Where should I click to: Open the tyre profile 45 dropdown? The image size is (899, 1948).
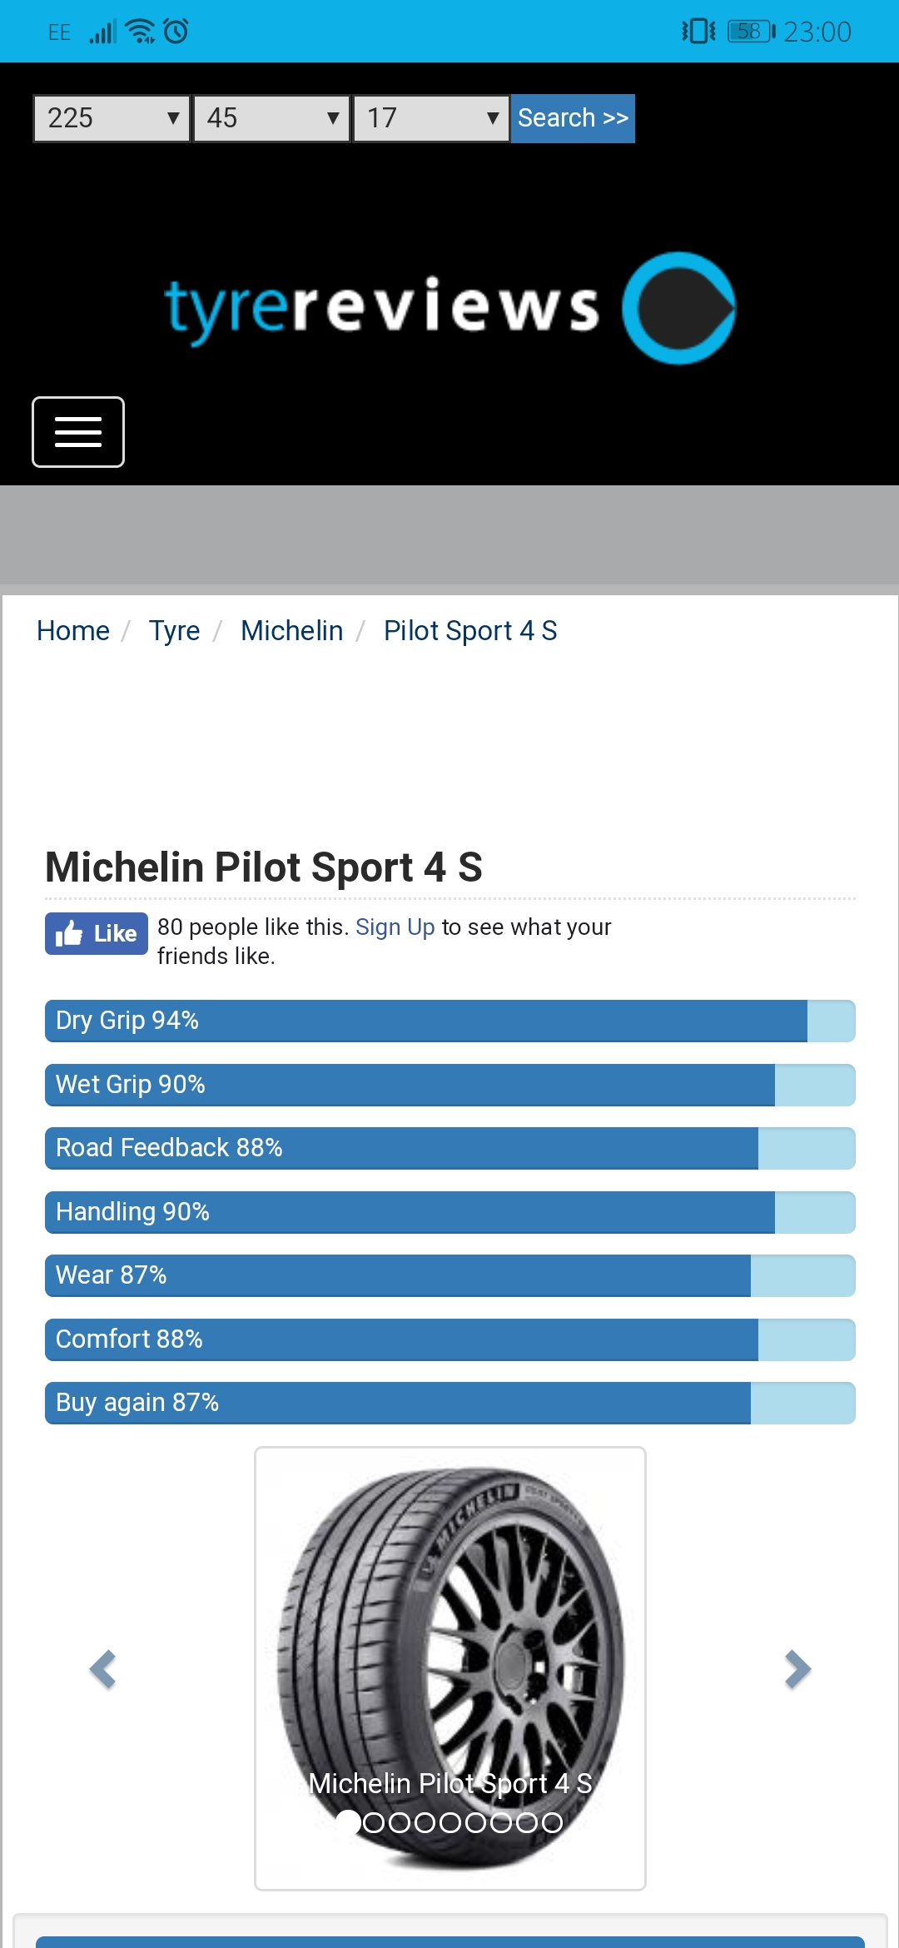coord(272,118)
